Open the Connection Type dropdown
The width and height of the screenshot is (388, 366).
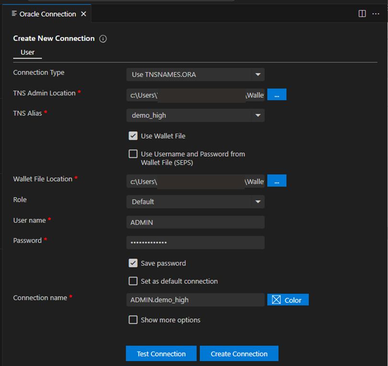(x=258, y=75)
